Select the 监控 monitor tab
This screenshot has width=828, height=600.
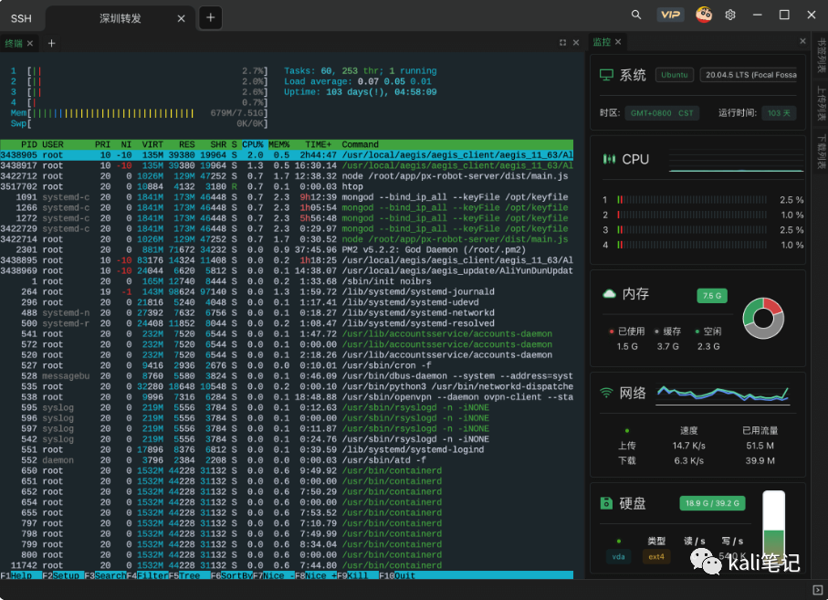click(x=602, y=42)
